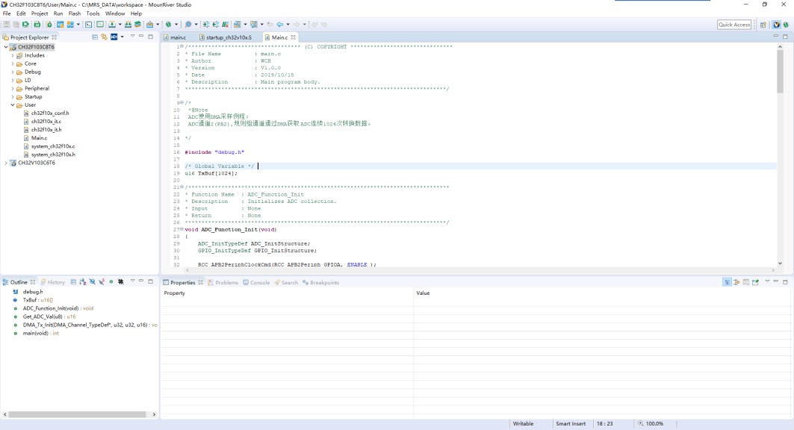Open the terminal icon in the toolbar
The width and height of the screenshot is (794, 430).
[x=88, y=25]
